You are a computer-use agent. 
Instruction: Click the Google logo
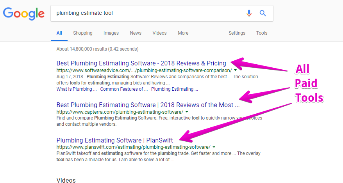coord(23,14)
